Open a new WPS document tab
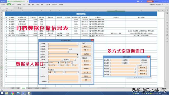The width and height of the screenshot is (169, 95). point(31,1)
